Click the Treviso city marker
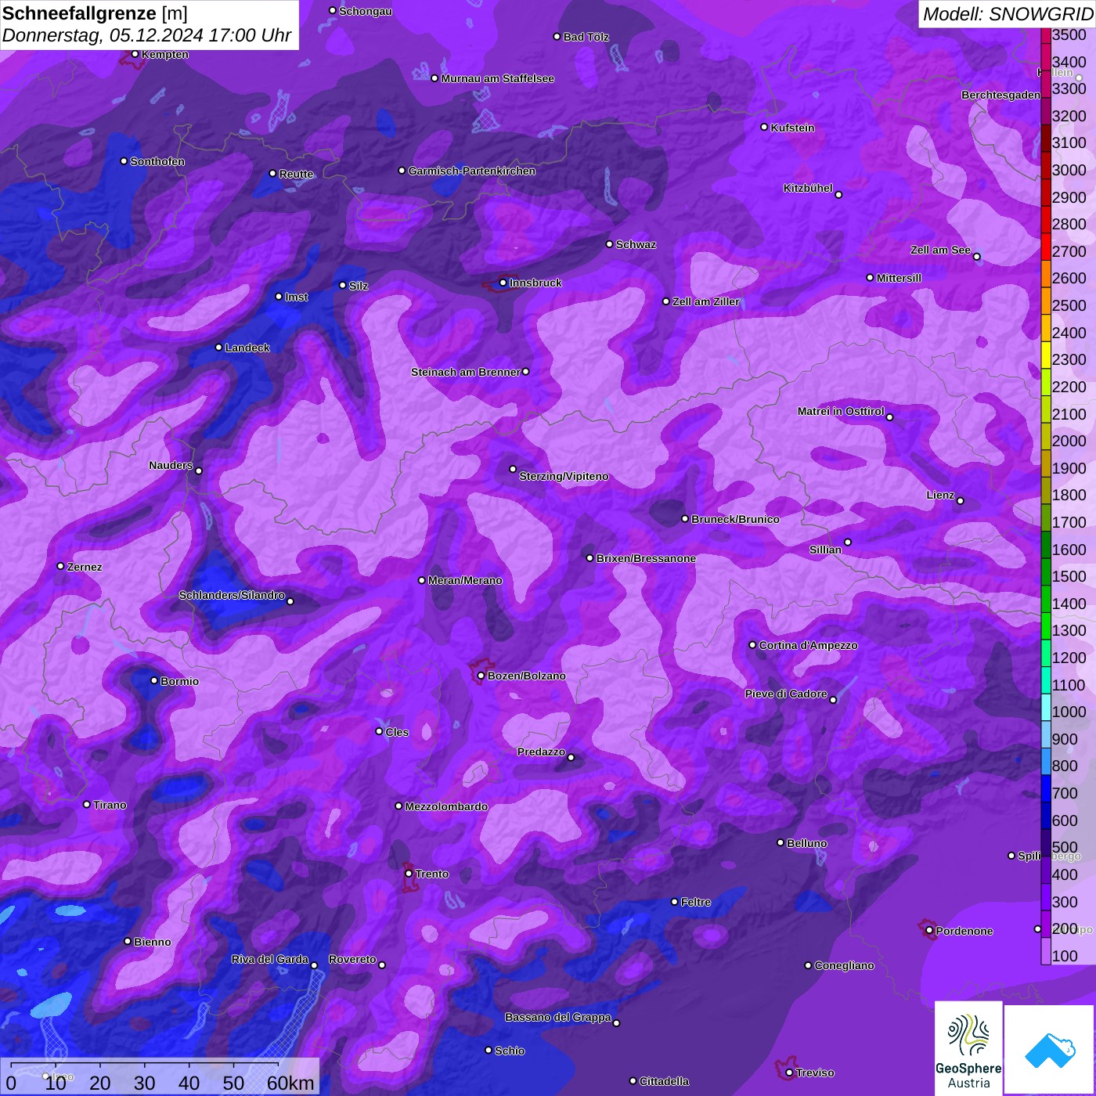 pyautogui.click(x=789, y=1073)
